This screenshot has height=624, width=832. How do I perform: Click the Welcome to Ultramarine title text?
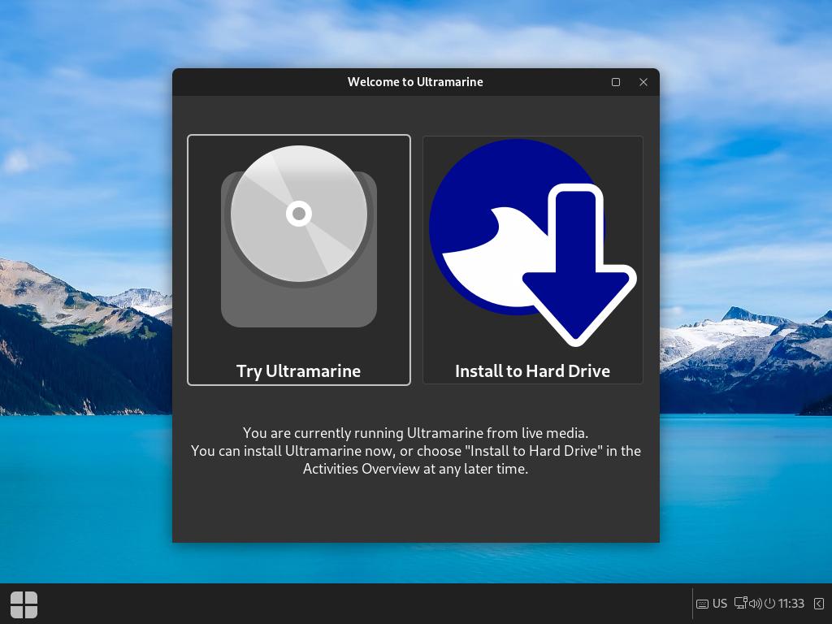point(415,82)
